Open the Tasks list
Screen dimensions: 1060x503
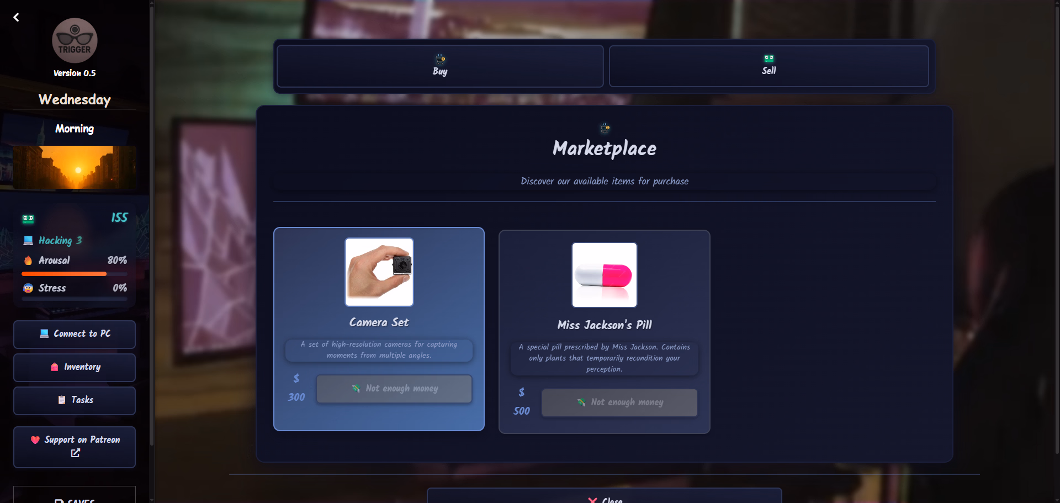tap(75, 400)
